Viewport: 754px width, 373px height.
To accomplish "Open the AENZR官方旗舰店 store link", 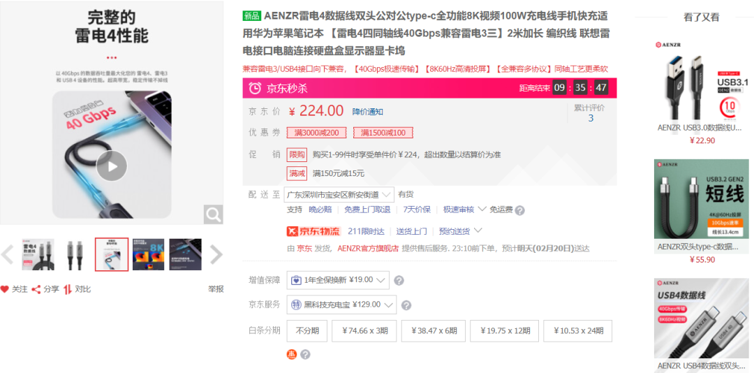I will tap(368, 249).
